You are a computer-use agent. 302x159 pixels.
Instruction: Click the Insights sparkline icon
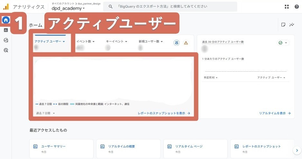point(292,25)
